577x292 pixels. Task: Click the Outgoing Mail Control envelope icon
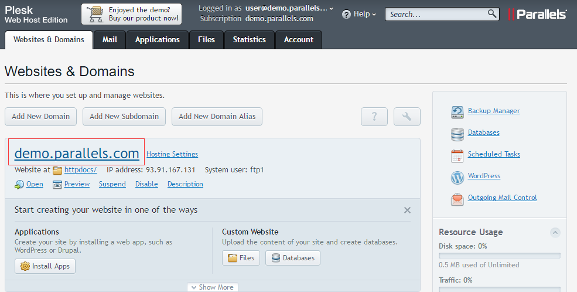[x=457, y=199]
